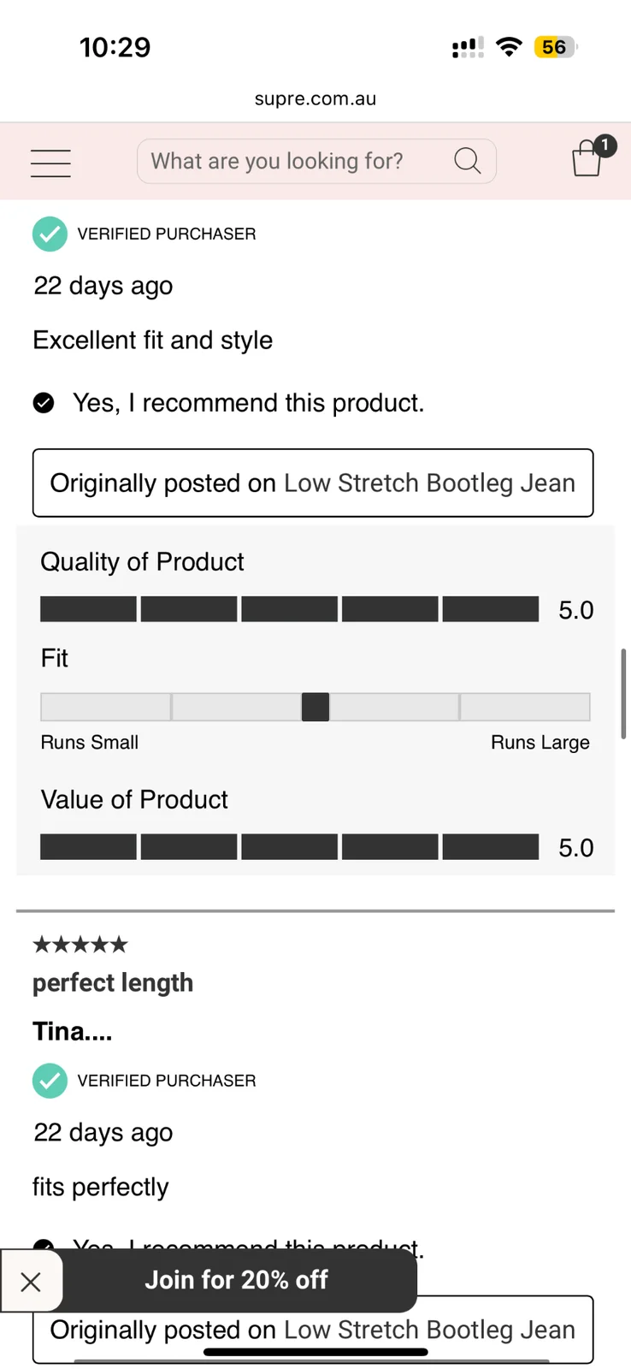Open the shopping bag cart icon
Image resolution: width=631 pixels, height=1369 pixels.
pos(587,158)
